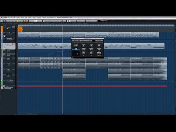Click the orange chord track color strip
Viewport: 176px width, 132px height.
click(2, 29)
